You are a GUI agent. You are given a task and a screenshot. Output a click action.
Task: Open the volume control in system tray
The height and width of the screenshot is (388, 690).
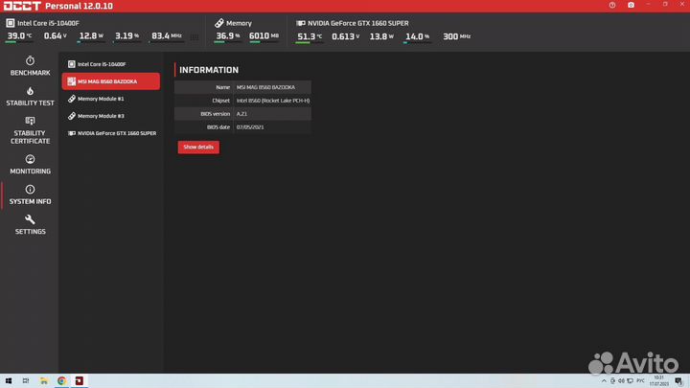621,381
